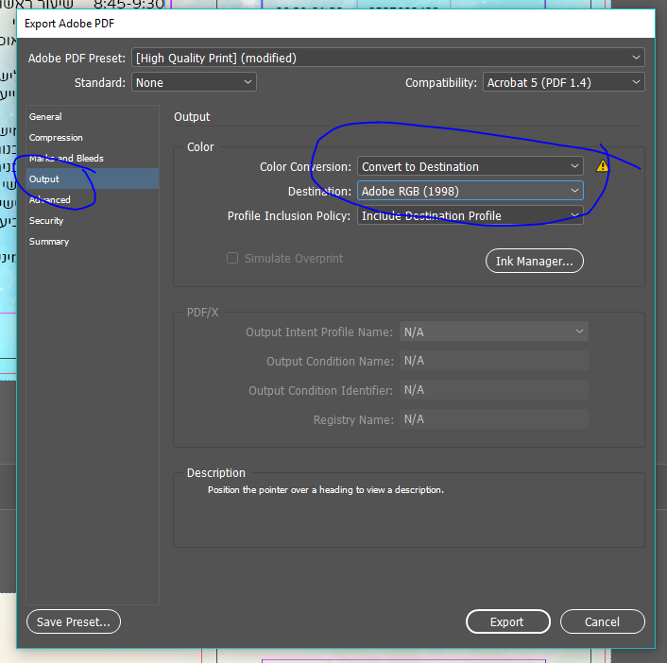
Task: Click the Export Adobe PDF title bar
Action: [335, 24]
